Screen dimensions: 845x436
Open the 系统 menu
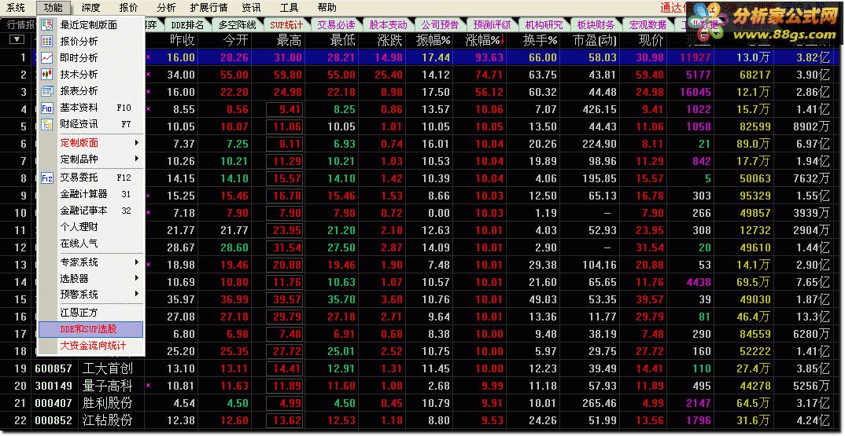[x=17, y=8]
